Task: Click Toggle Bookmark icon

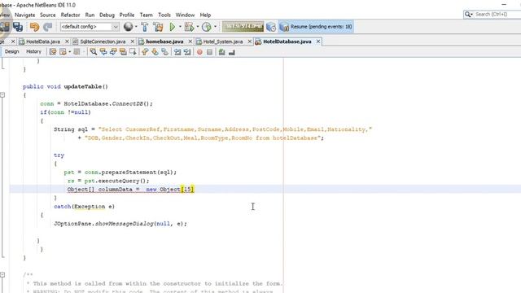Action: (x=164, y=52)
